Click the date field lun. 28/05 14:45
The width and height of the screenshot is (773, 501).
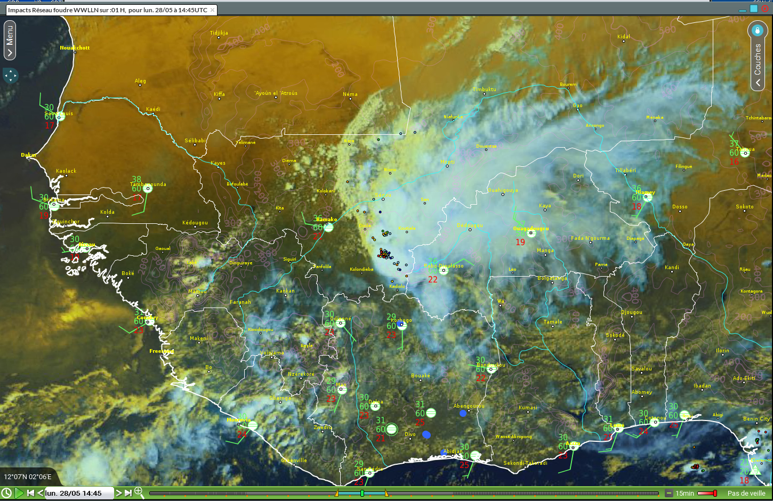pyautogui.click(x=79, y=493)
